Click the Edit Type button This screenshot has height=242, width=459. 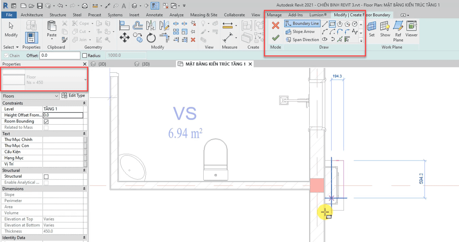(x=74, y=96)
